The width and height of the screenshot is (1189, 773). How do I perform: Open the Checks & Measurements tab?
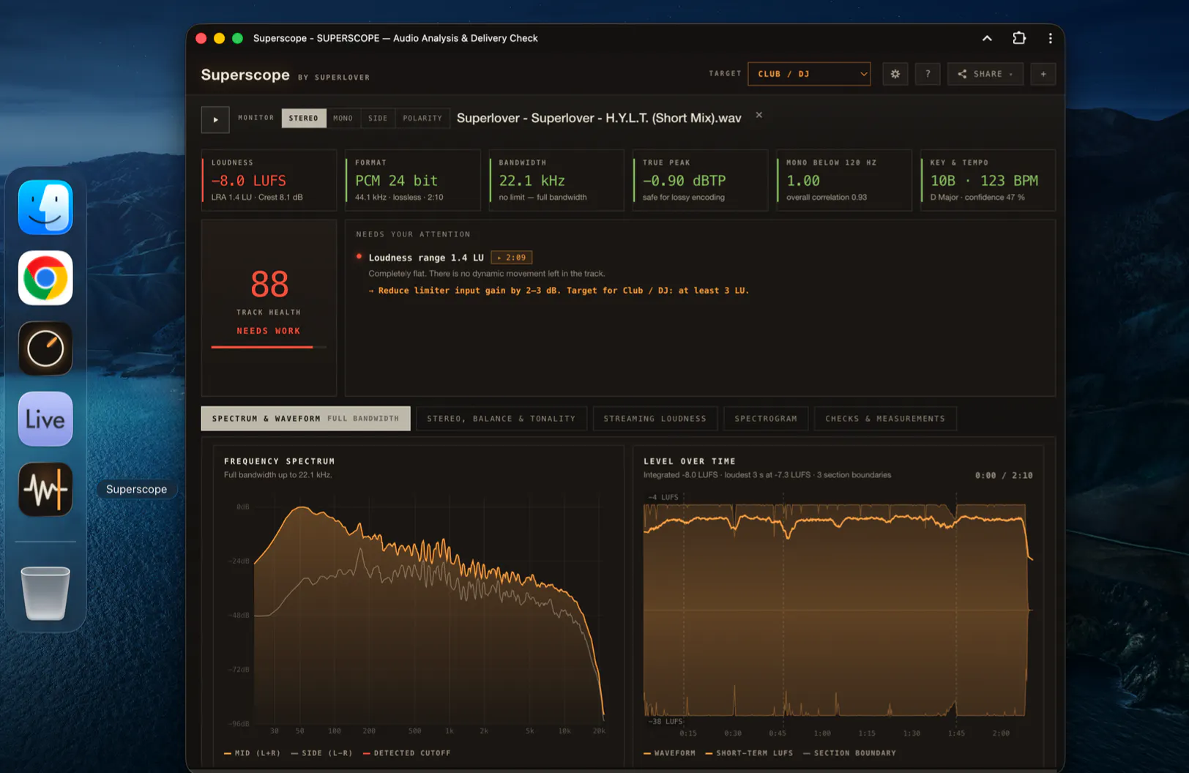885,419
